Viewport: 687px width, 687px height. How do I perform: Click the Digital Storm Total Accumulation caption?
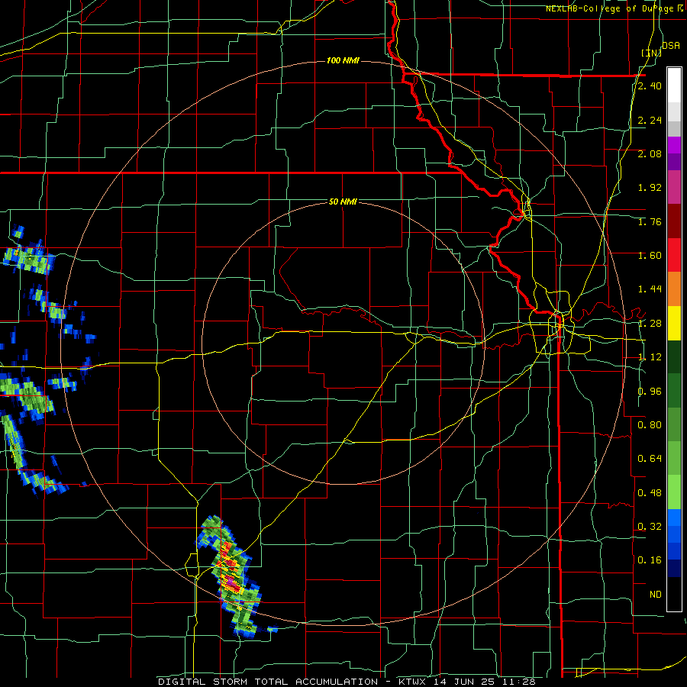(347, 682)
